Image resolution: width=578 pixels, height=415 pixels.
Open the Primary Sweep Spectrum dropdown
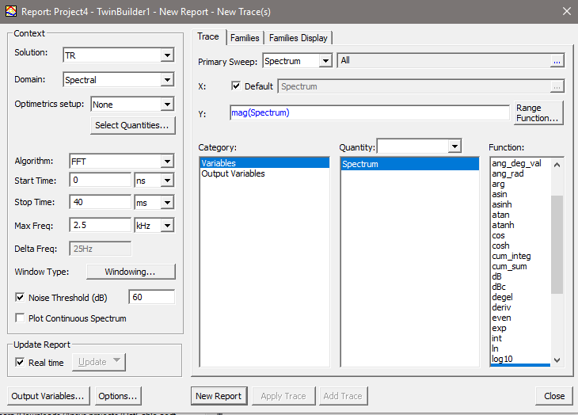[x=325, y=61]
